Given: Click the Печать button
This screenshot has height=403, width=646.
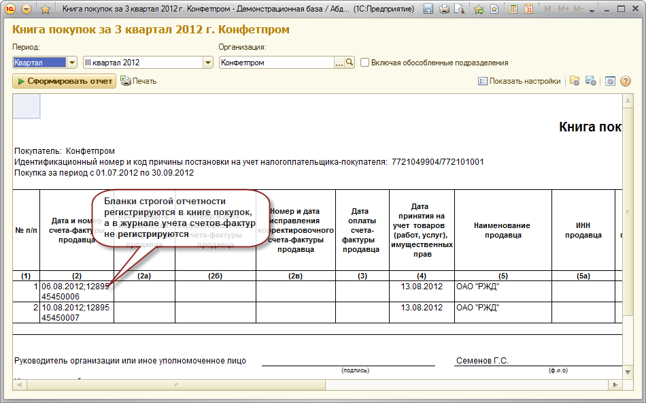Looking at the screenshot, I should [x=139, y=81].
